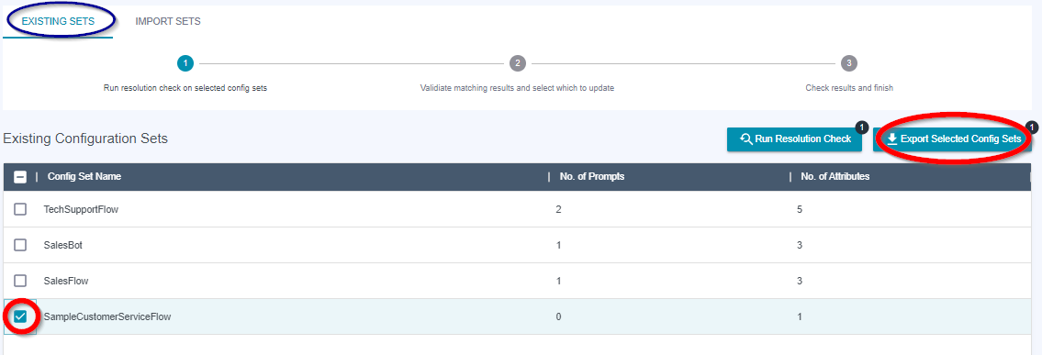Viewport: 1042px width, 355px height.
Task: Click step 2 circle in the wizard
Action: pos(517,63)
